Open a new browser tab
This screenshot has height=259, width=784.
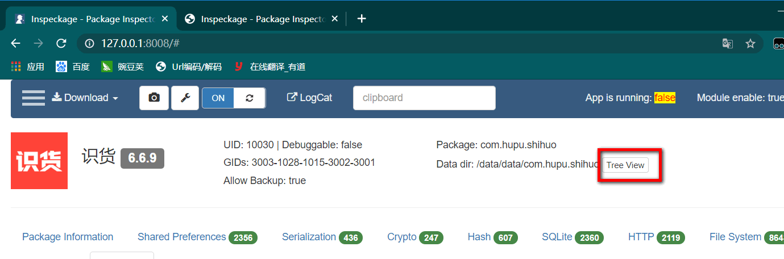362,19
